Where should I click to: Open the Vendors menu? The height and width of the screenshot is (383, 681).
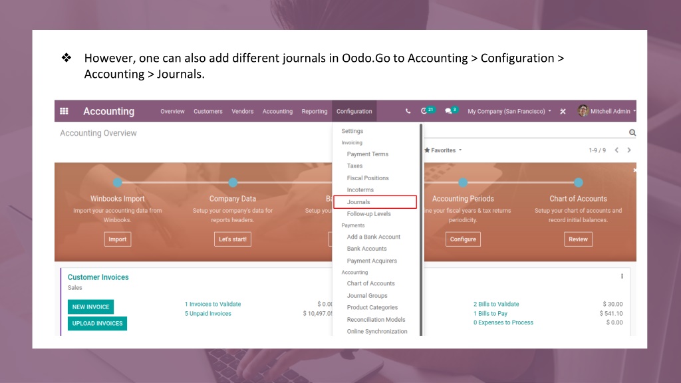click(242, 111)
